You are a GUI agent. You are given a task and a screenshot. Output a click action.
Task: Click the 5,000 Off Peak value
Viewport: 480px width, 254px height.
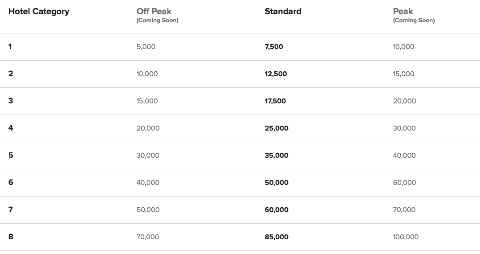point(146,47)
